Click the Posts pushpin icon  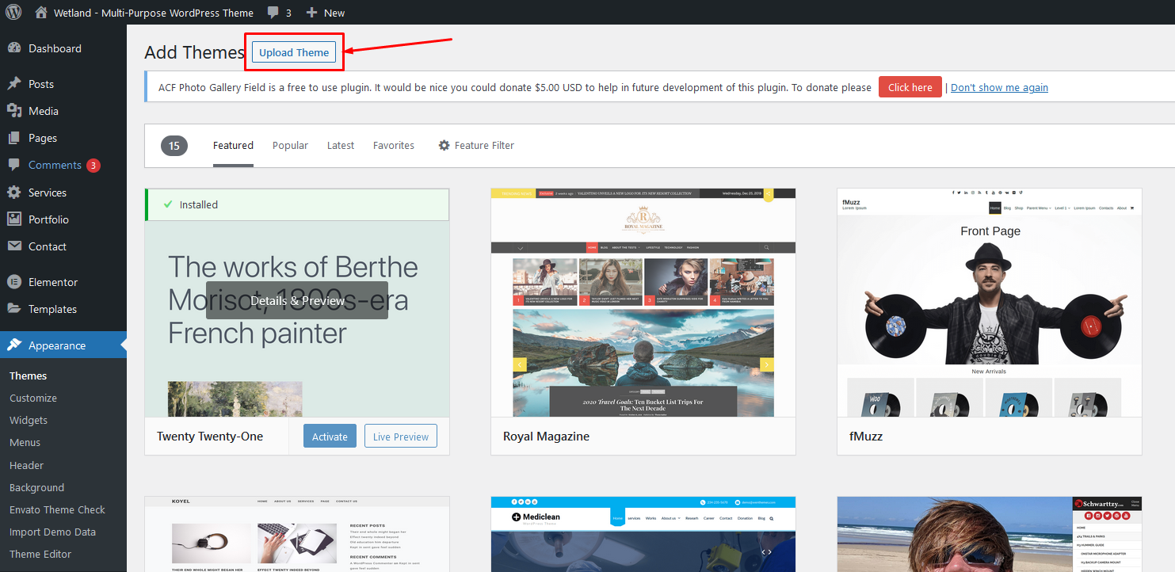(14, 84)
